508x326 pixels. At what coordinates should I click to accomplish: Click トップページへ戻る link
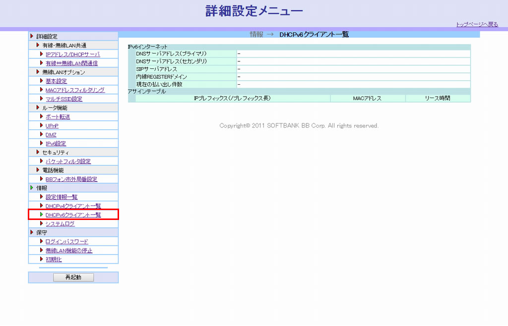pyautogui.click(x=477, y=24)
